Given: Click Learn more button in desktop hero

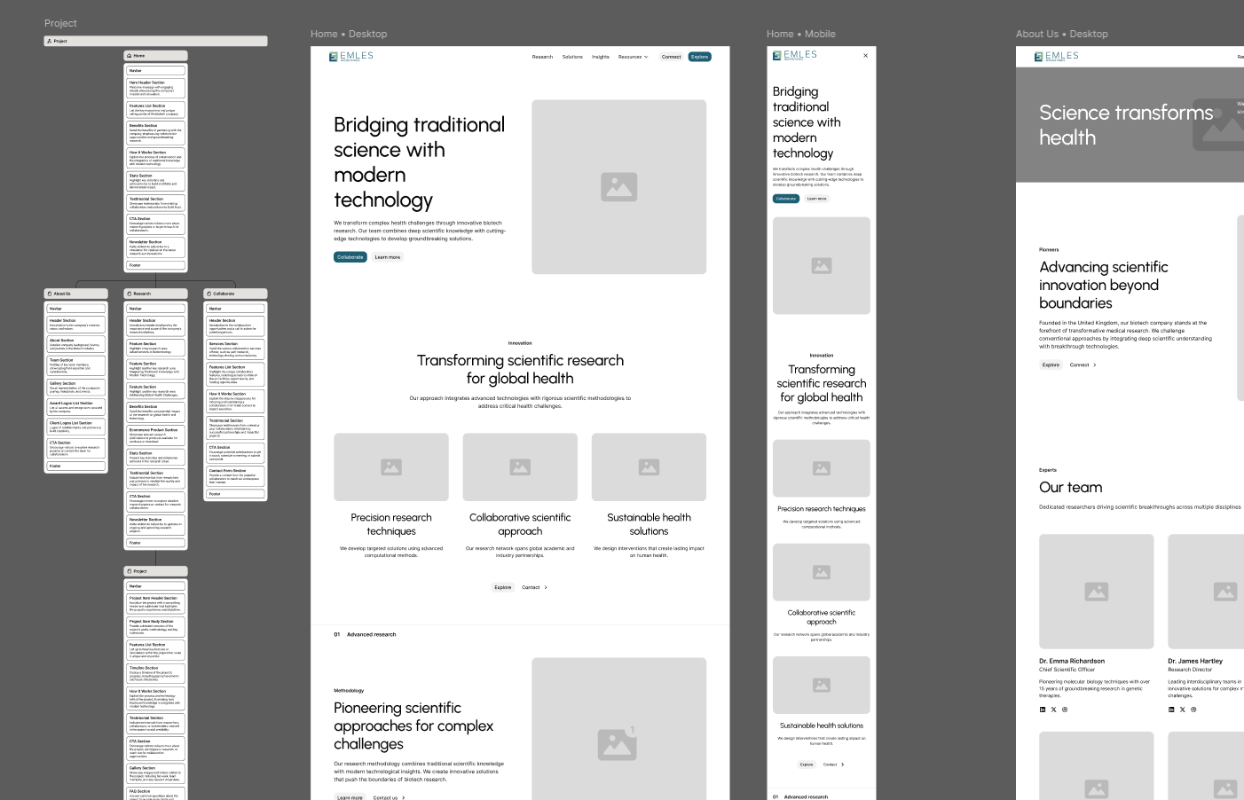Looking at the screenshot, I should pyautogui.click(x=388, y=257).
